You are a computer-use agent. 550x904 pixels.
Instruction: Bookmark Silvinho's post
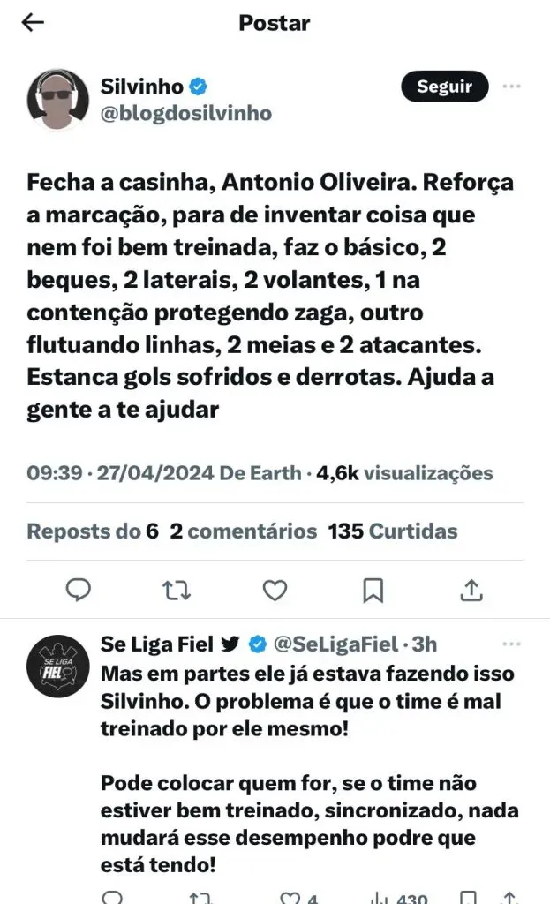coord(373,589)
